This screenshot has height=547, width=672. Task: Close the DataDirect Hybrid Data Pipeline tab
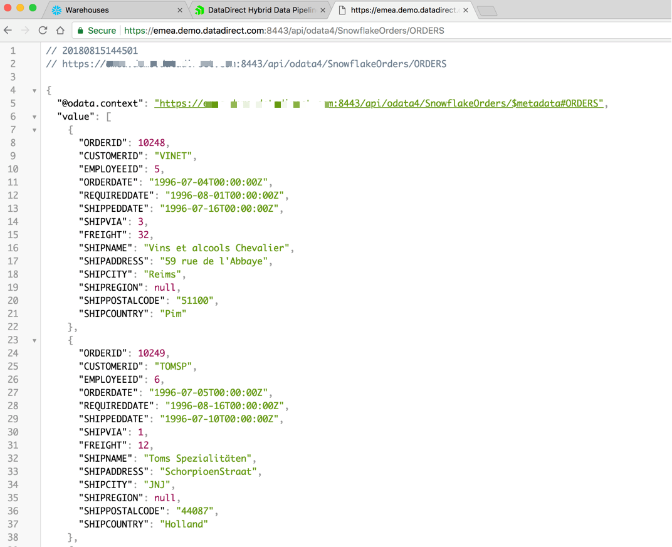pyautogui.click(x=323, y=10)
